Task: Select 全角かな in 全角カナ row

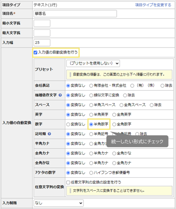Action: [114, 153]
